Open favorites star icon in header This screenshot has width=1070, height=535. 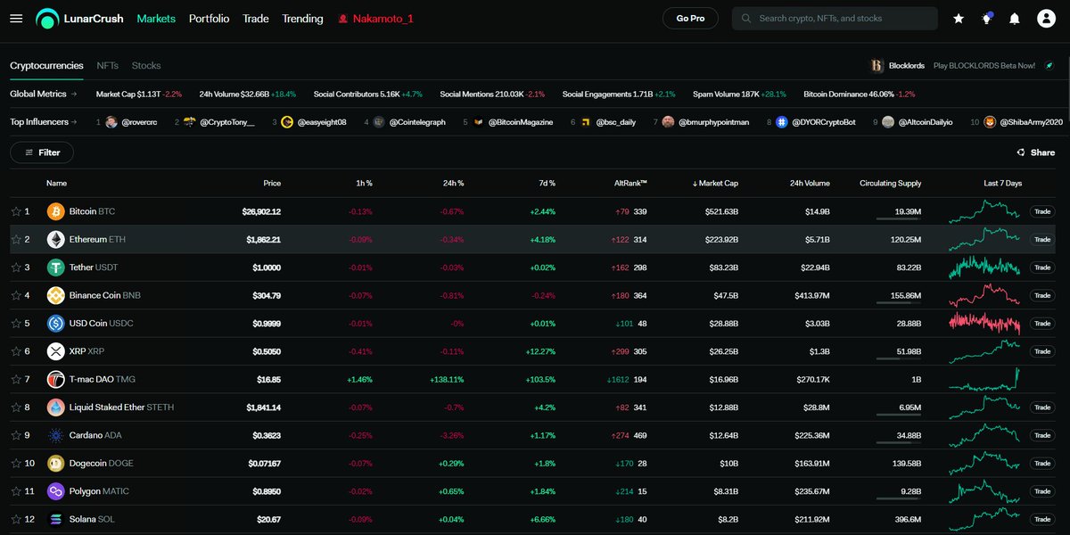[x=959, y=18]
